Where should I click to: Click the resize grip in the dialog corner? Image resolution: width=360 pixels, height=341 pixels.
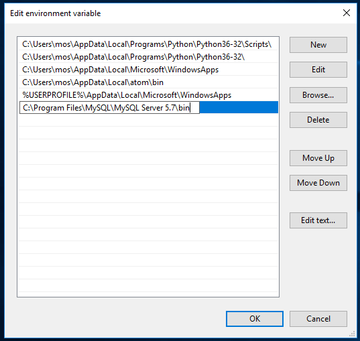coord(352,334)
